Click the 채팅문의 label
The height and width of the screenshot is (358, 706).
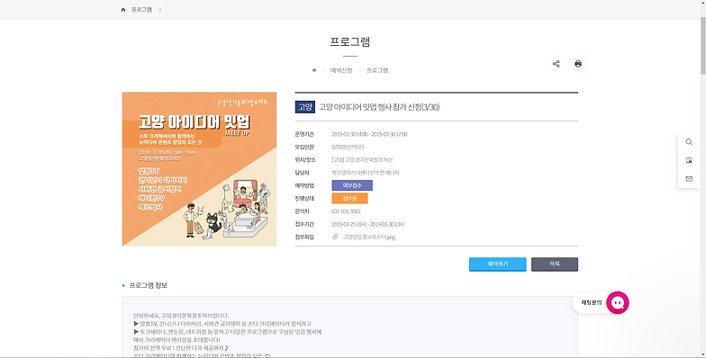click(x=591, y=302)
